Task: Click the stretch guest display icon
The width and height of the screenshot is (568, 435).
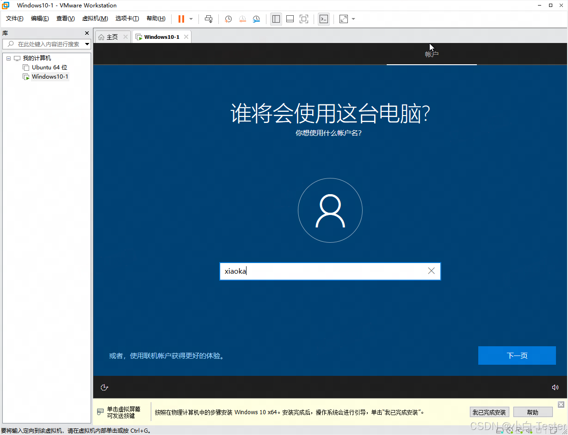Action: click(344, 19)
